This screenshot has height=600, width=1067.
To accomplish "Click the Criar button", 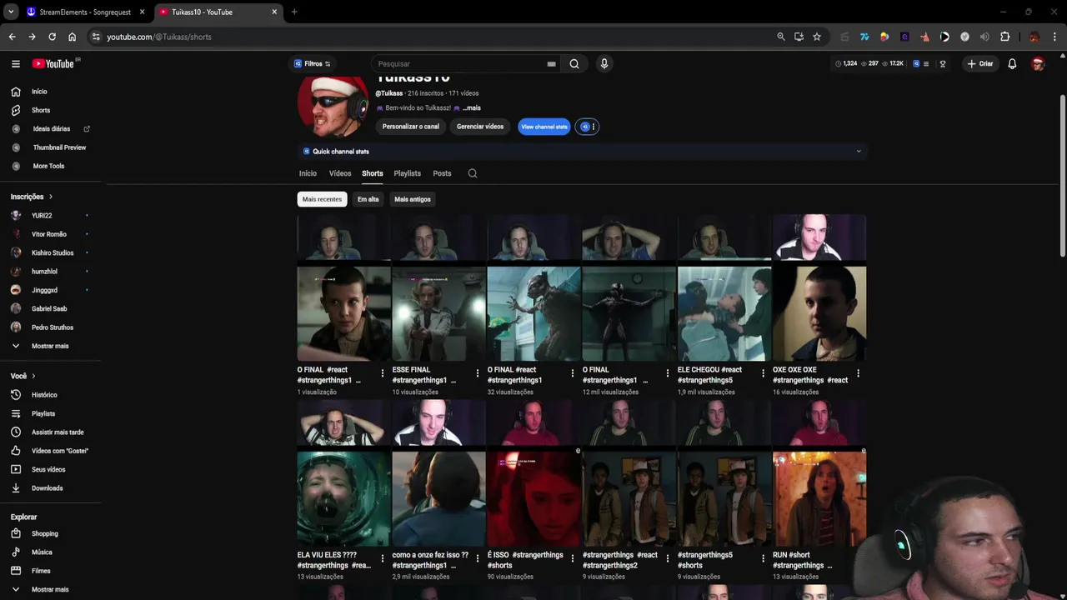I will tap(980, 63).
